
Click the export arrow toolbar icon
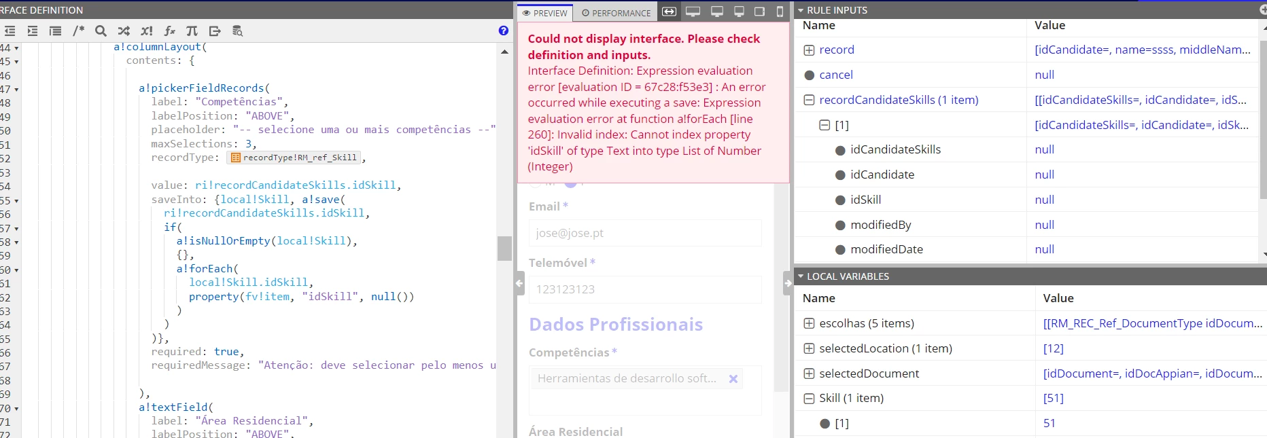click(x=215, y=31)
